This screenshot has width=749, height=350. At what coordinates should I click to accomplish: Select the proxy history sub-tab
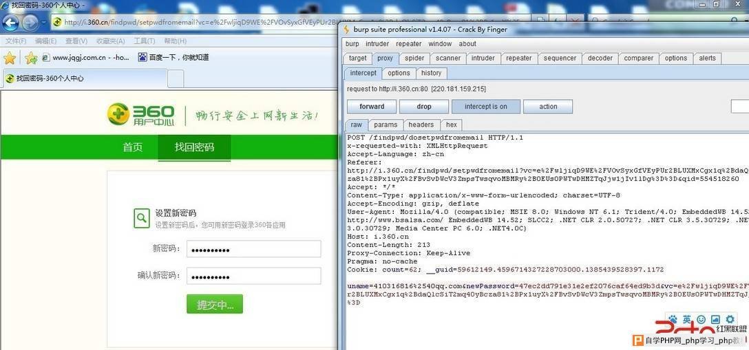click(432, 73)
